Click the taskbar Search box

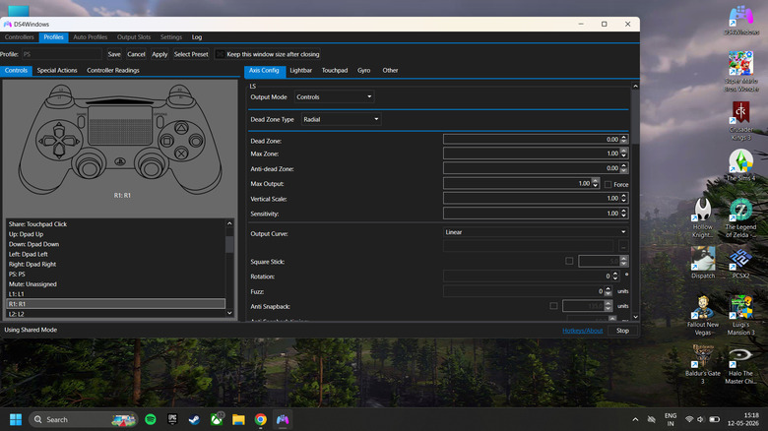[x=84, y=420]
